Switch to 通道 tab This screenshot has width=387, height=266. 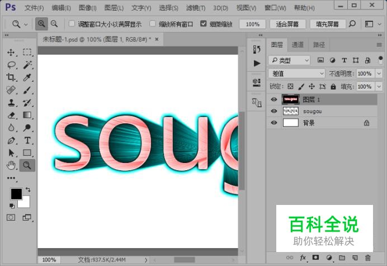[298, 45]
